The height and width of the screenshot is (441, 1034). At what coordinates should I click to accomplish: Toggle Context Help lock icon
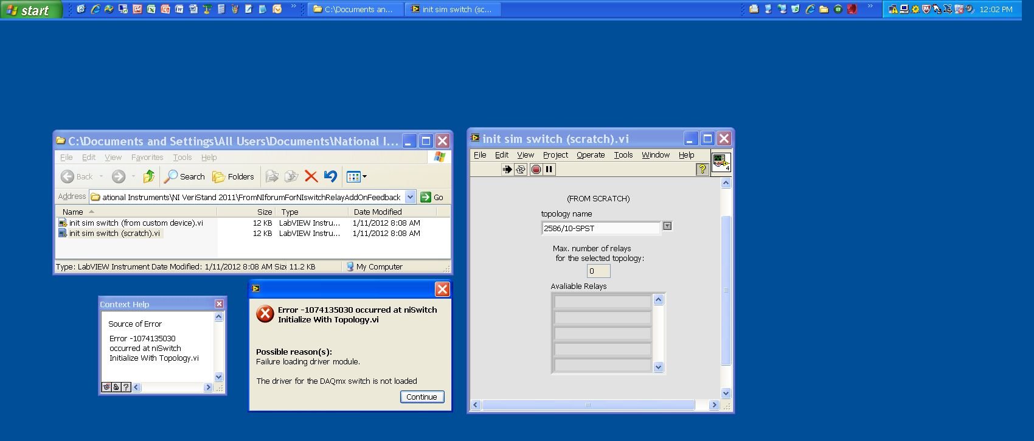click(x=116, y=387)
